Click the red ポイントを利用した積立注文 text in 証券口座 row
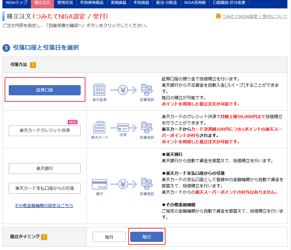Screen dimensions: 291x250 [x=200, y=104]
